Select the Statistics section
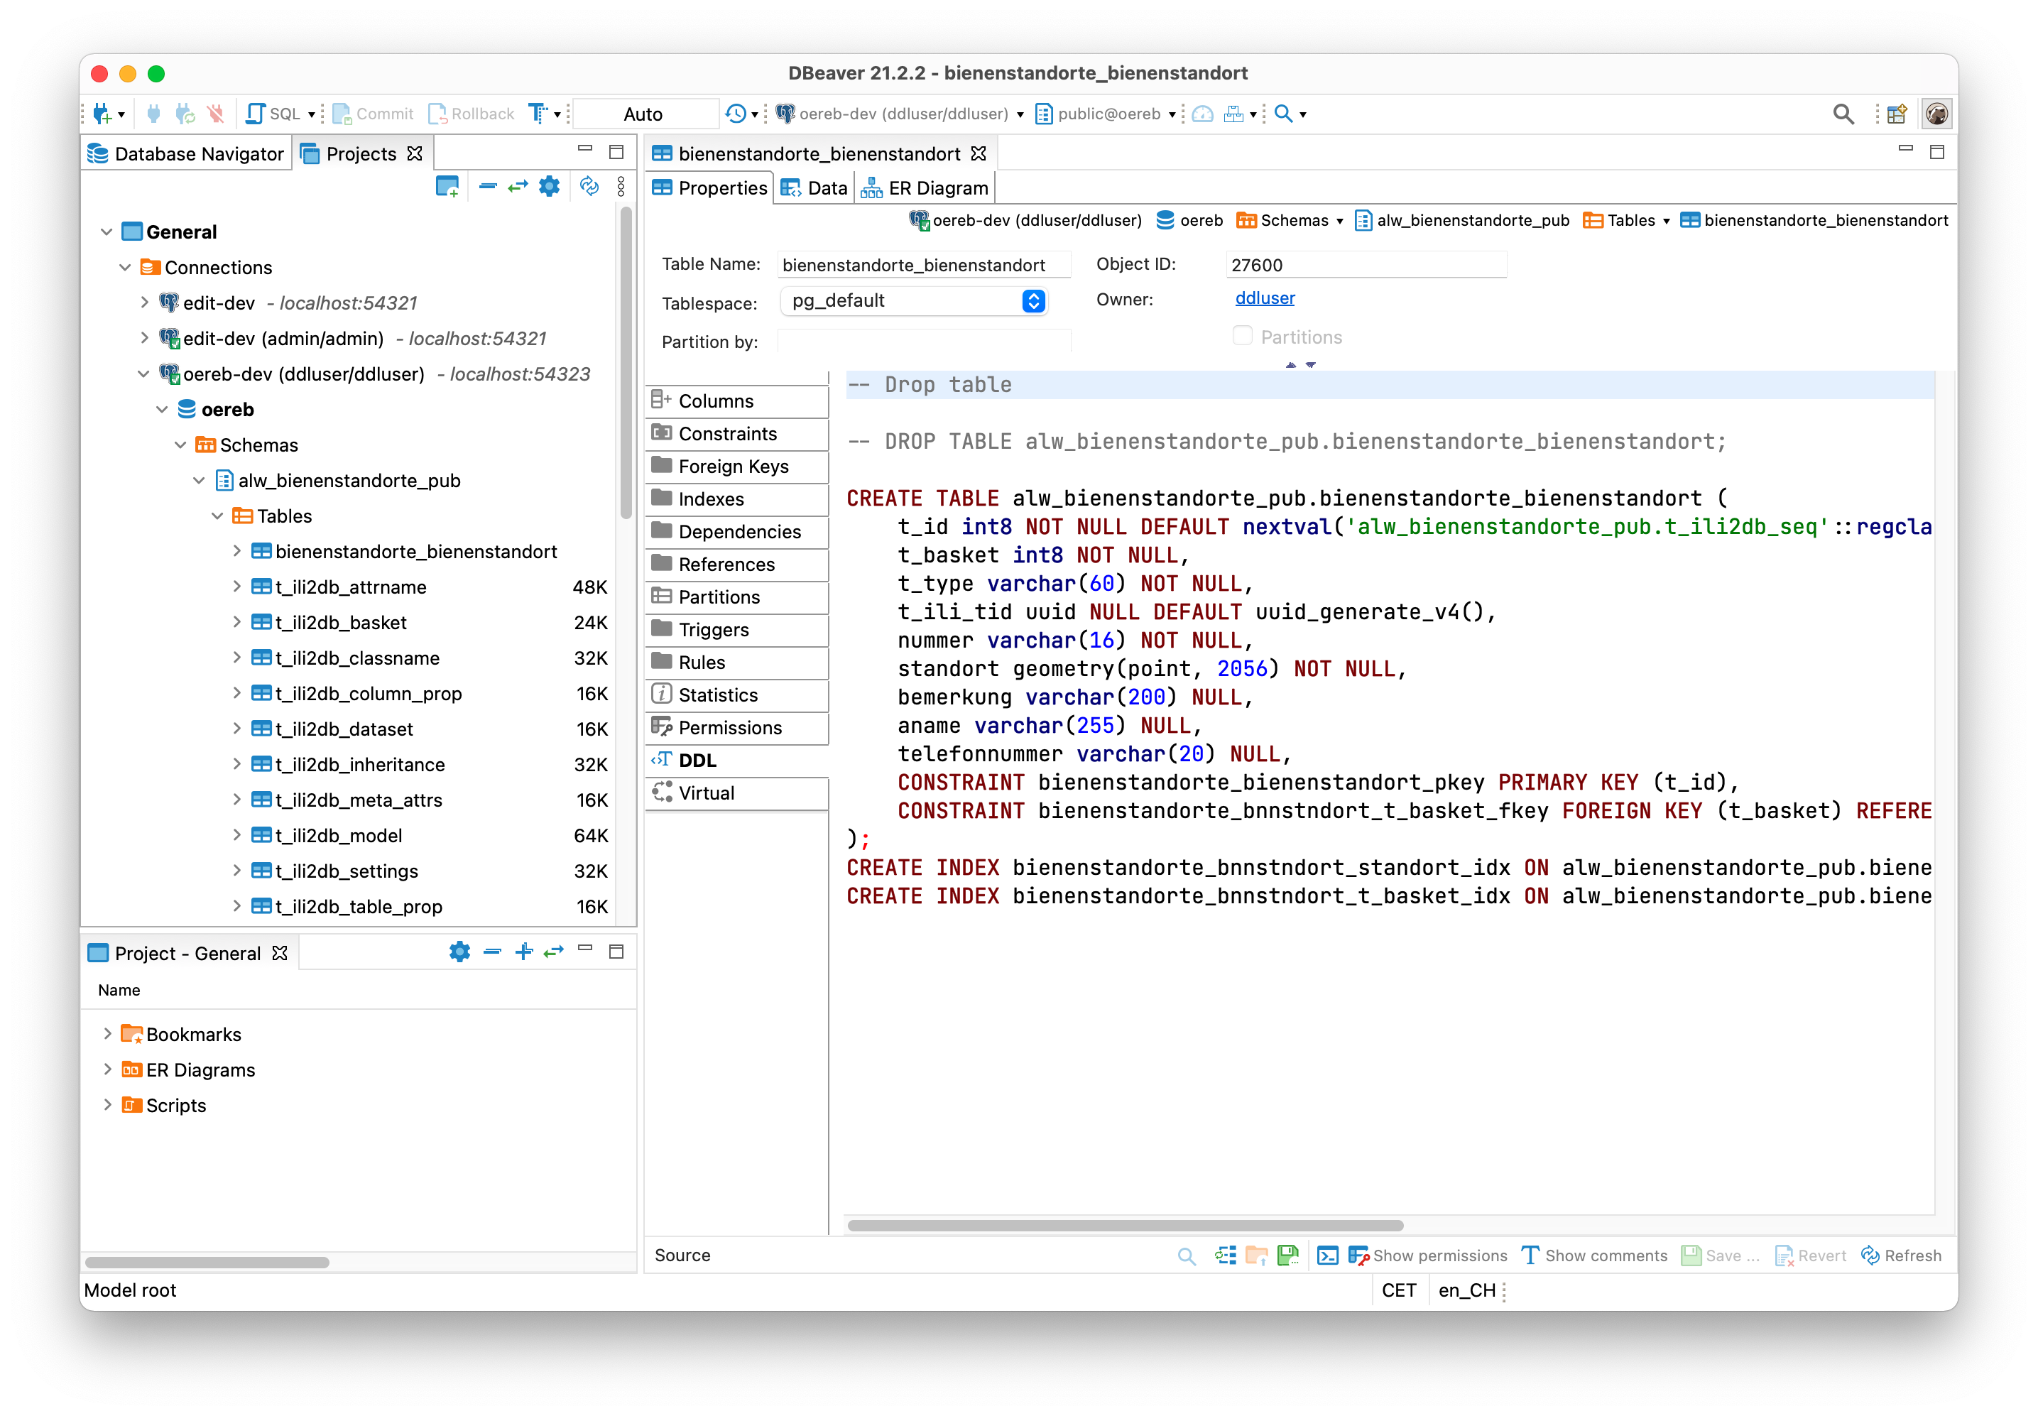 click(x=737, y=696)
